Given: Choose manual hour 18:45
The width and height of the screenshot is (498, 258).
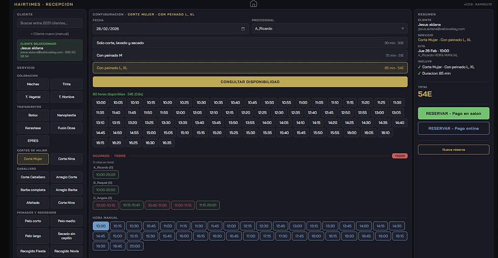Looking at the screenshot, I should (366, 236).
